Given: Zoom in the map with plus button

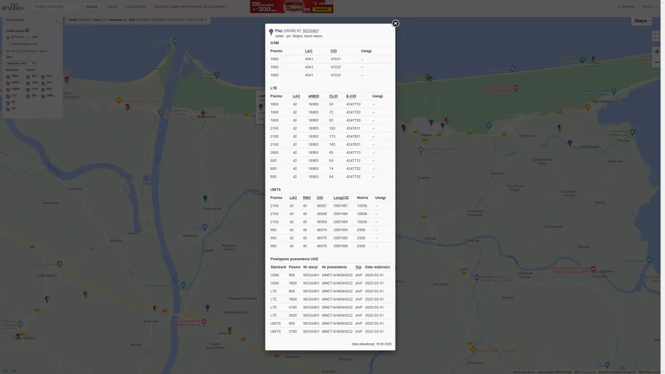Looking at the screenshot, I should point(657,52).
